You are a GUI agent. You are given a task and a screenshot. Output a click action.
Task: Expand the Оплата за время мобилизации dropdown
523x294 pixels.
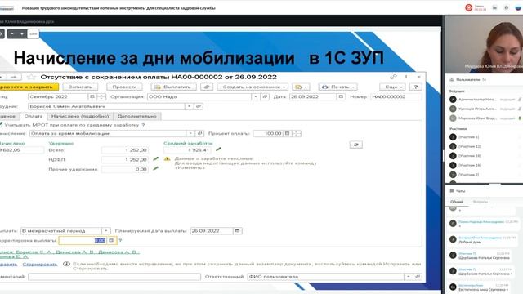coord(190,133)
